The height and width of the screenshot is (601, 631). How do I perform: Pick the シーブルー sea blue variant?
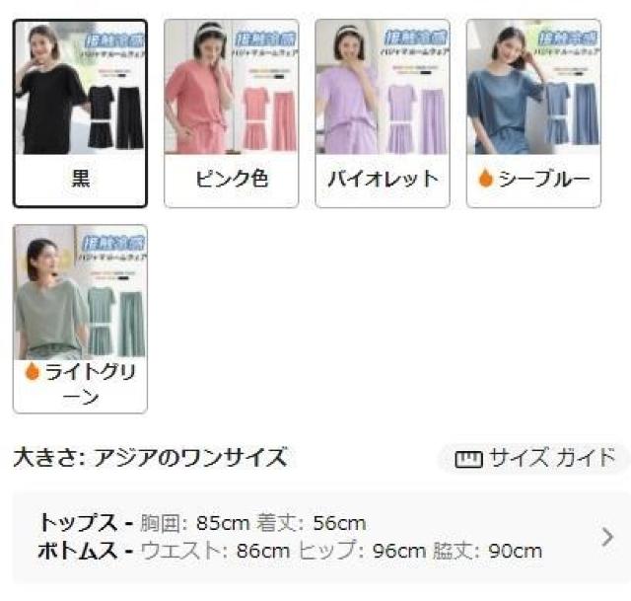pos(533,113)
